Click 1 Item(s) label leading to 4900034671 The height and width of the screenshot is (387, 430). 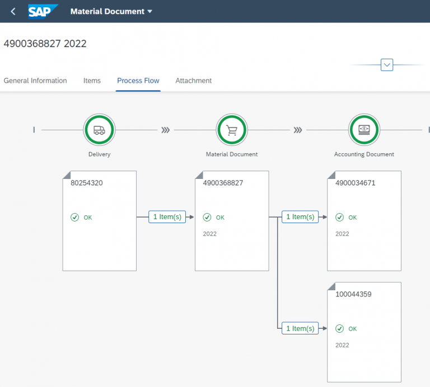click(x=300, y=217)
